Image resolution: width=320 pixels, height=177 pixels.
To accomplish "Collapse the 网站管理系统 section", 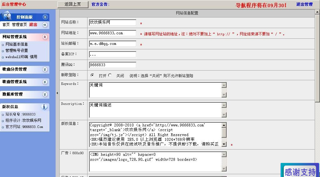I will pos(45,37).
